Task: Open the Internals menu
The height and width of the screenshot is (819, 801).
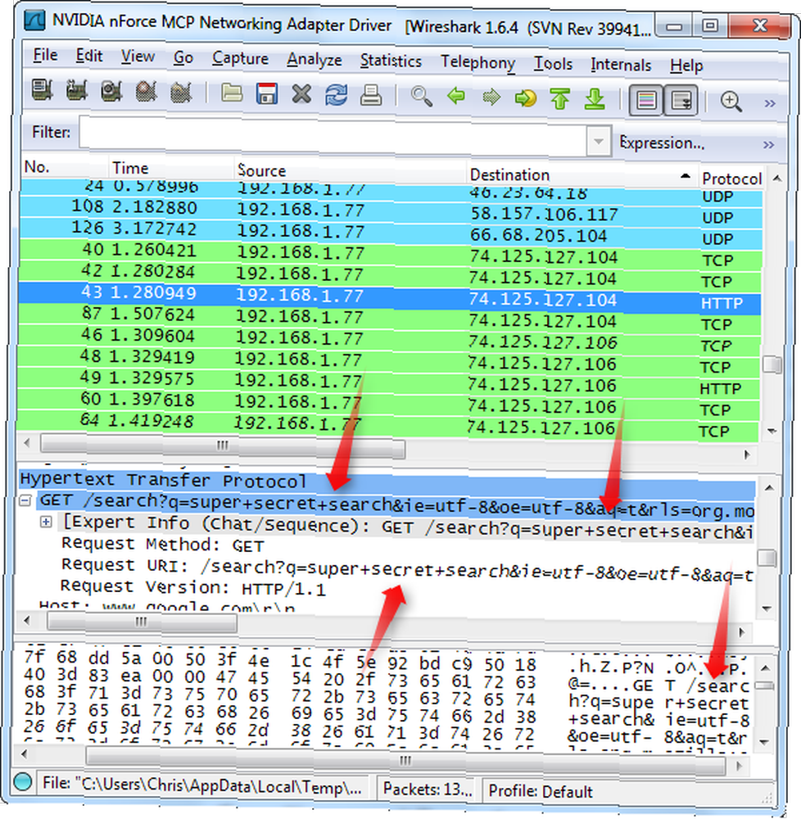Action: (x=621, y=65)
